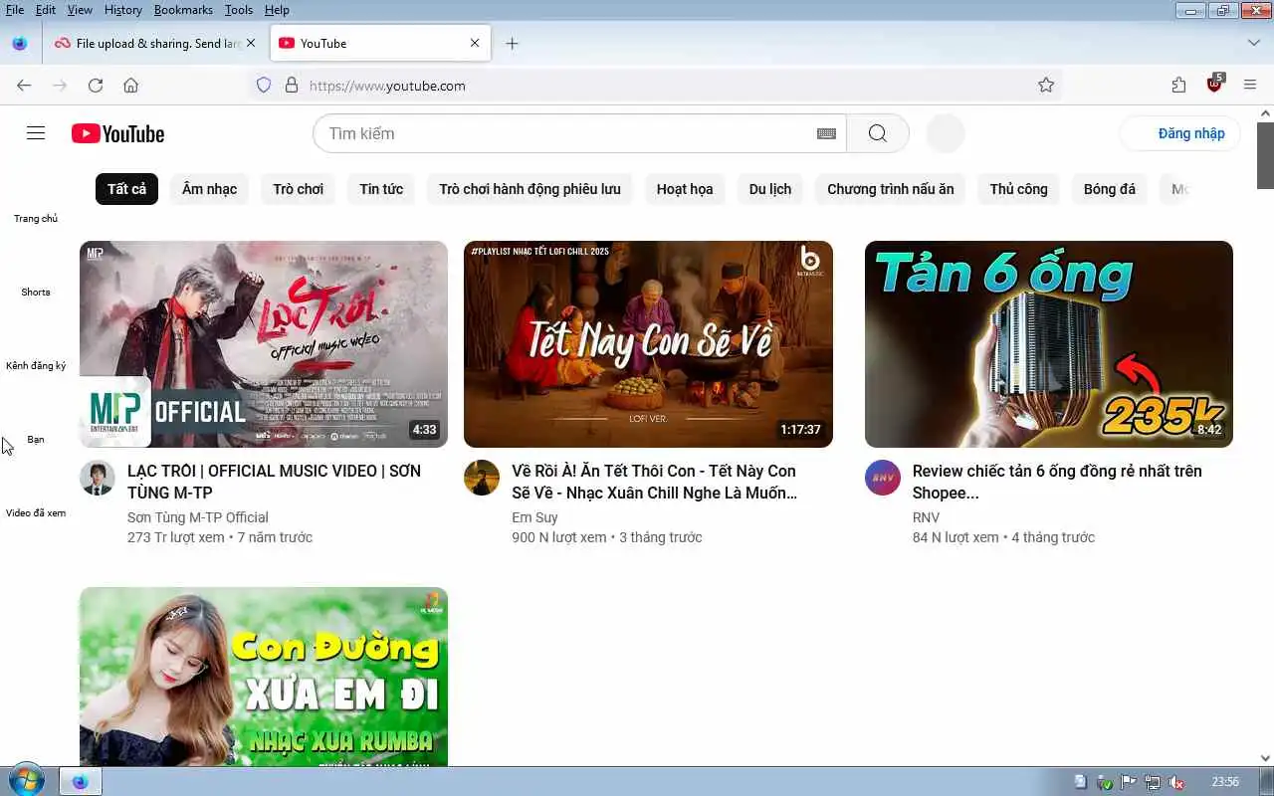The width and height of the screenshot is (1274, 796).
Task: Click the volume icon in system tray
Action: click(x=1176, y=782)
